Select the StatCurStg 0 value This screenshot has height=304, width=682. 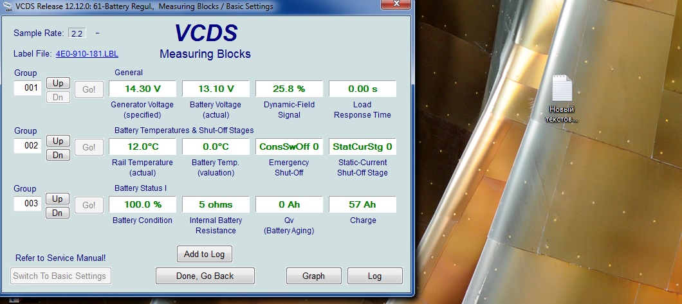(x=363, y=147)
